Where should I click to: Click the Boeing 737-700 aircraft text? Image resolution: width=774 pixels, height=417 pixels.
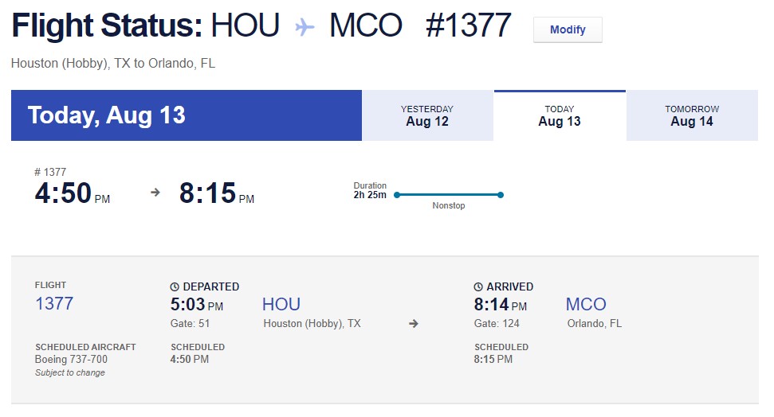coord(71,360)
